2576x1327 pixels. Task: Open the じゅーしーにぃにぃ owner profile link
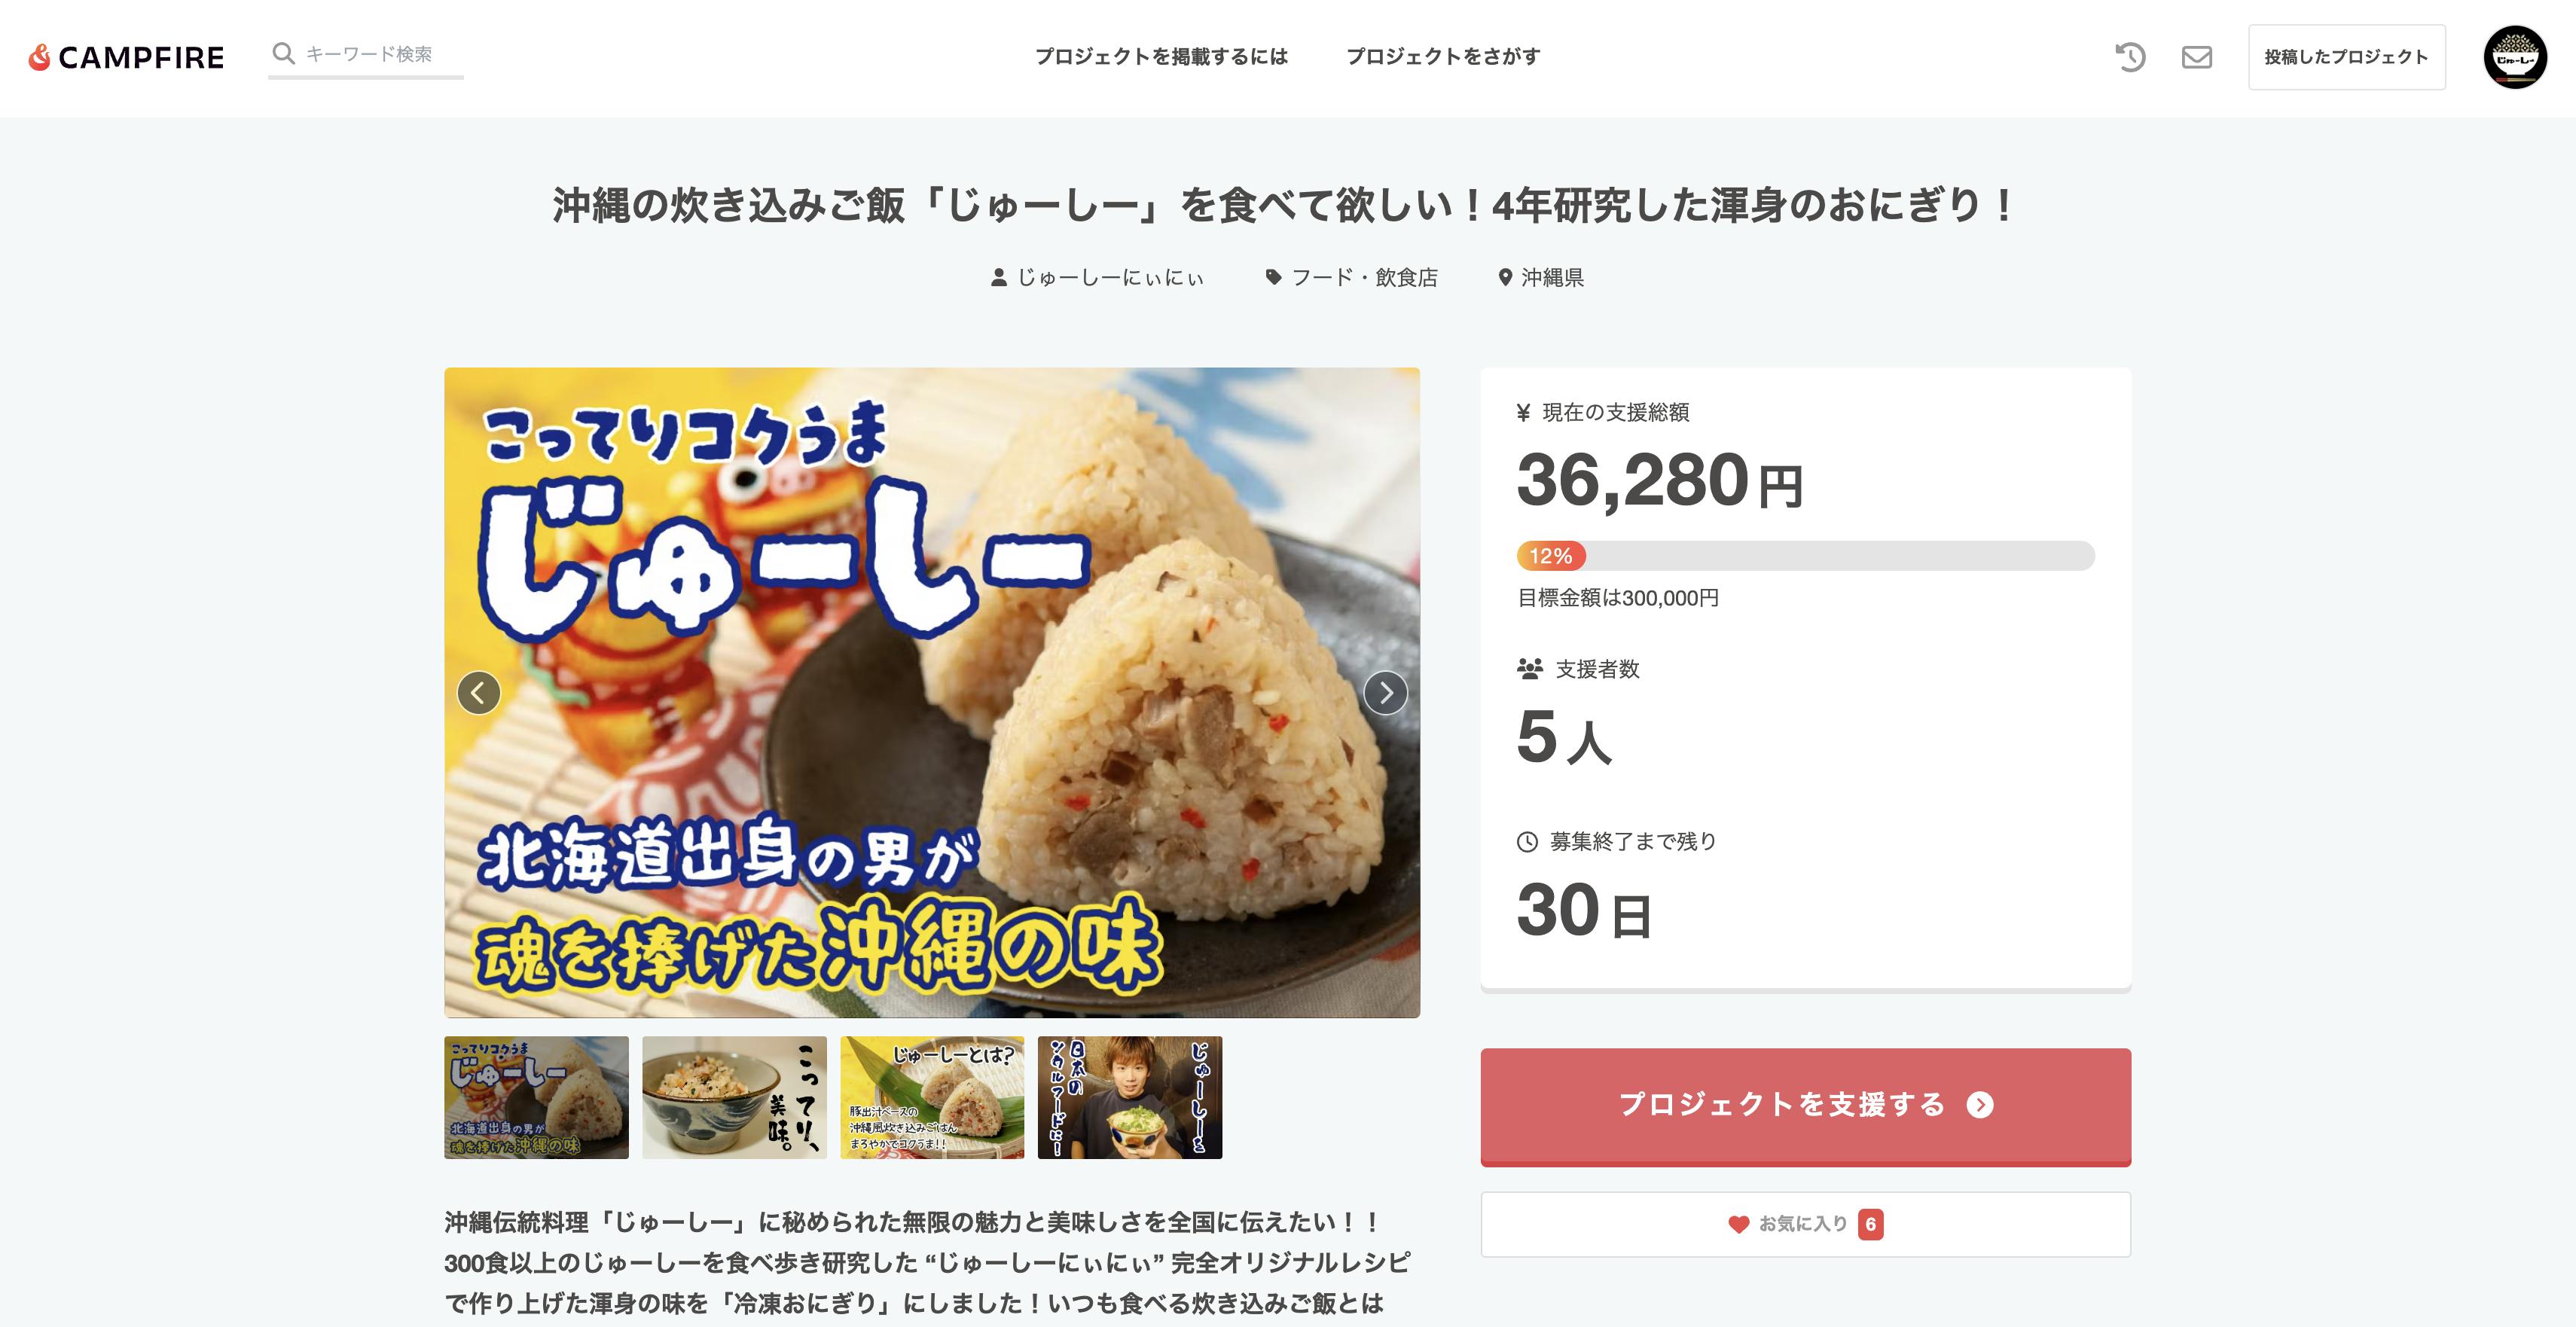coord(1097,277)
